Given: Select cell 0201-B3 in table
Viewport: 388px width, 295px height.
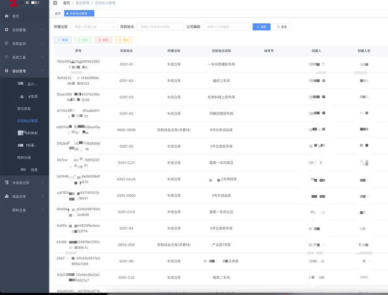Looking at the screenshot, I should [x=127, y=80].
